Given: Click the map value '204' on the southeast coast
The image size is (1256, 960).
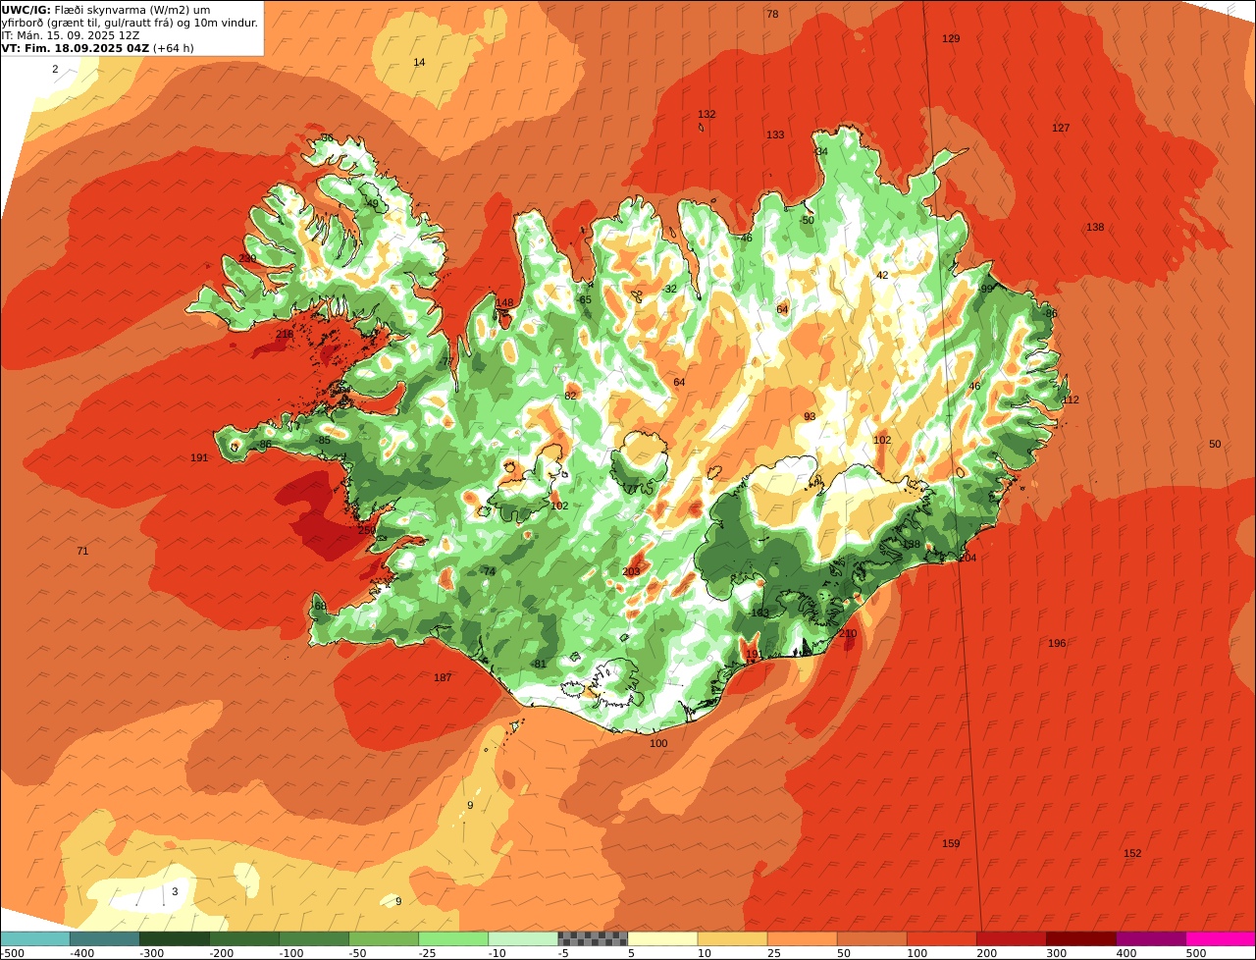Looking at the screenshot, I should [x=968, y=558].
